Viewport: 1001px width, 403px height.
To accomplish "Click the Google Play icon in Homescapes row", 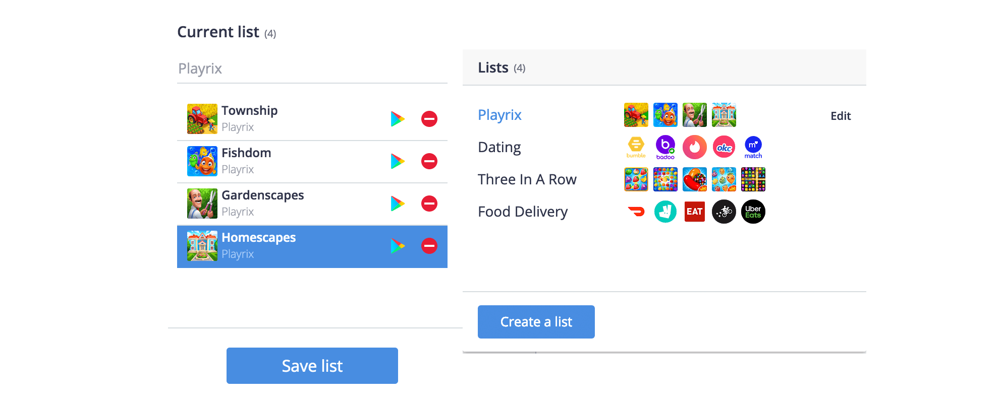I will tap(398, 246).
